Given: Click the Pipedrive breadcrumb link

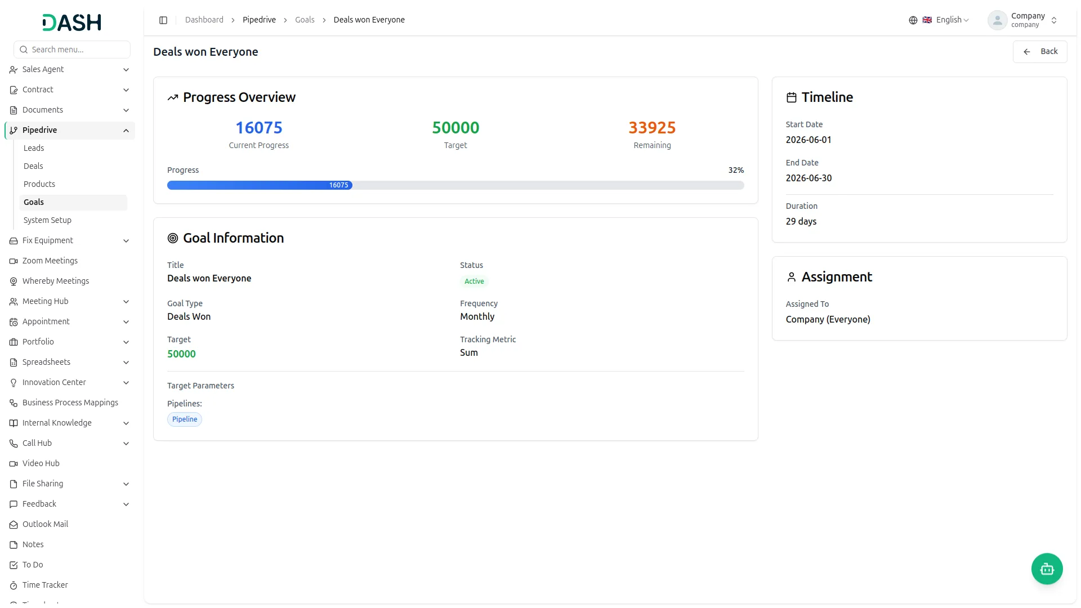Looking at the screenshot, I should point(259,20).
